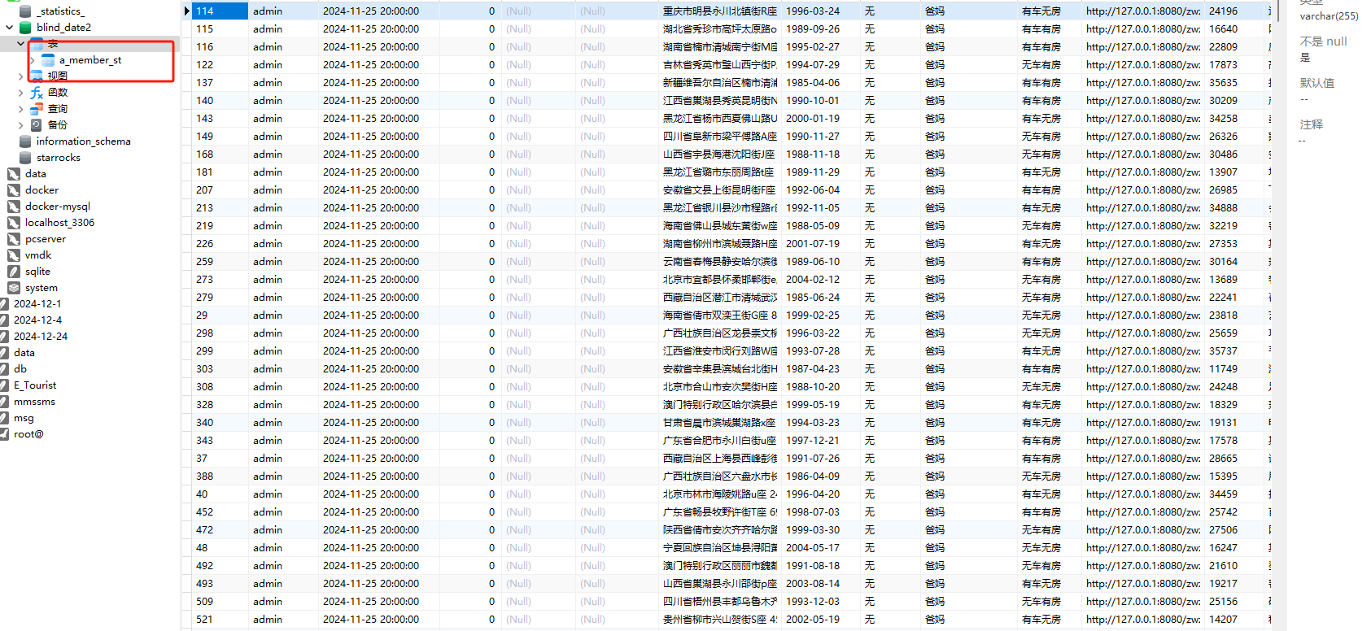Click the ID cell with value 114

tap(220, 11)
